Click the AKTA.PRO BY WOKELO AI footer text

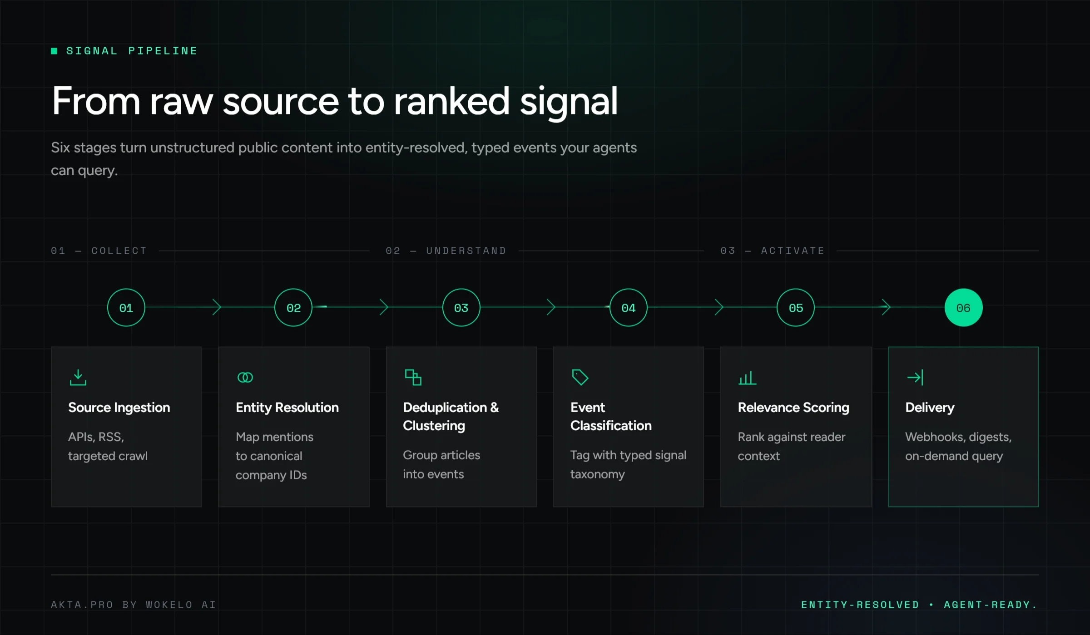(134, 605)
